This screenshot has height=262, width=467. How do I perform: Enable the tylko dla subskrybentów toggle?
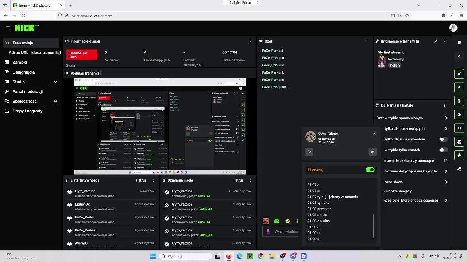pyautogui.click(x=443, y=139)
